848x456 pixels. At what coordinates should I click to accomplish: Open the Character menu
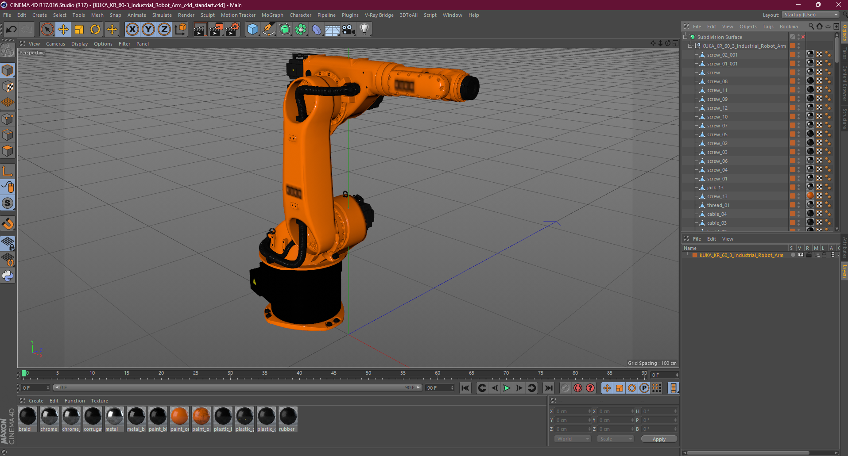300,15
